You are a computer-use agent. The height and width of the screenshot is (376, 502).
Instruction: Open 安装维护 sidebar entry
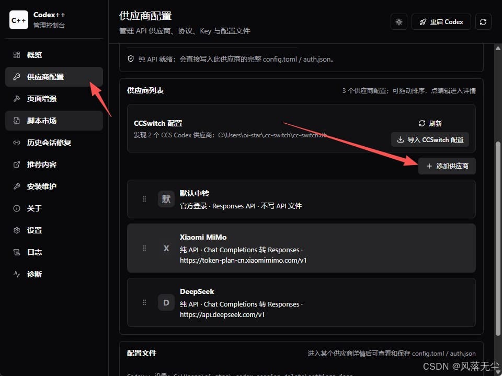54,186
